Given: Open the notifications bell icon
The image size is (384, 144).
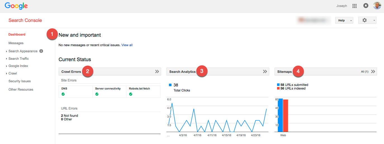Looking at the screenshot, I should [x=366, y=6].
